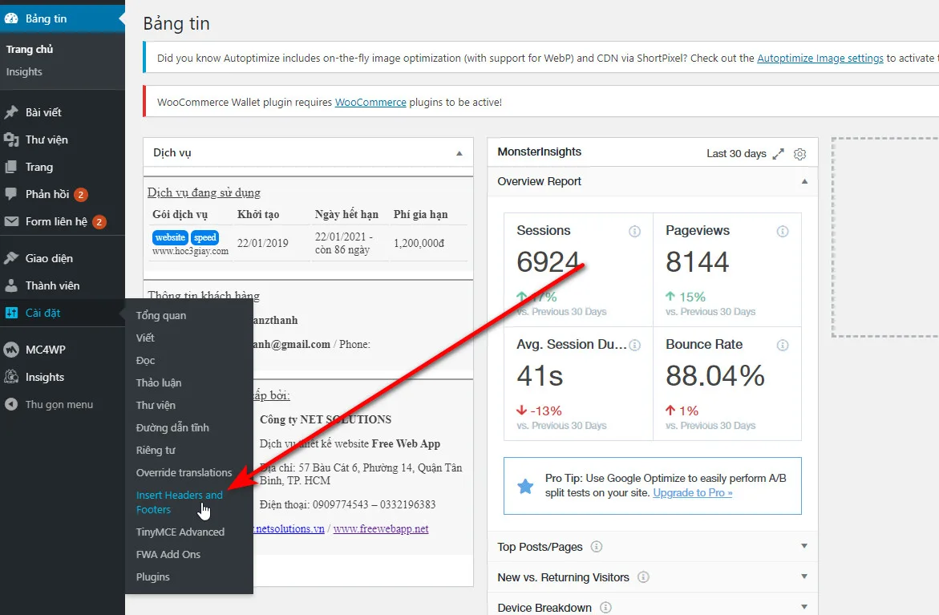Click the netsolutions.vn link

289,528
